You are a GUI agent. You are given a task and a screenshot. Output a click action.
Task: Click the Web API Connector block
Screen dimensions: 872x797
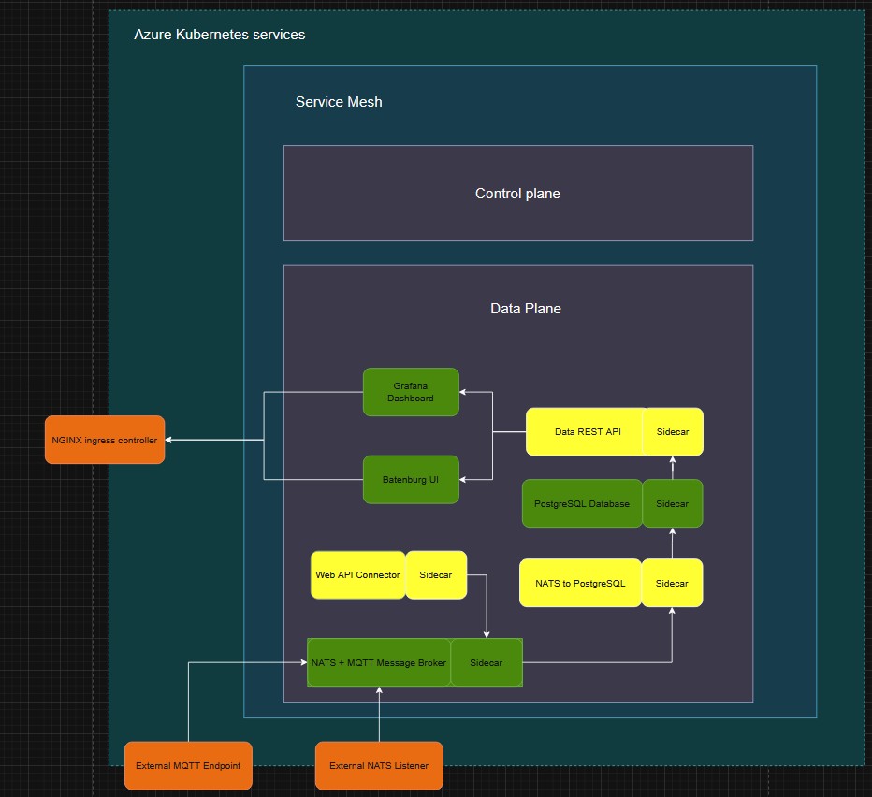click(357, 574)
